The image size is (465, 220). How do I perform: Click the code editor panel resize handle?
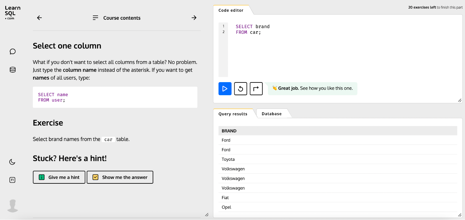click(x=460, y=100)
